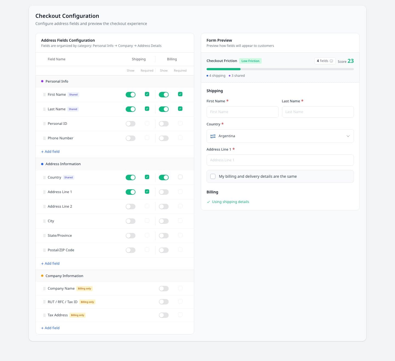Image resolution: width=395 pixels, height=361 pixels.
Task: Click Add field under Address Information
Action: [50, 264]
